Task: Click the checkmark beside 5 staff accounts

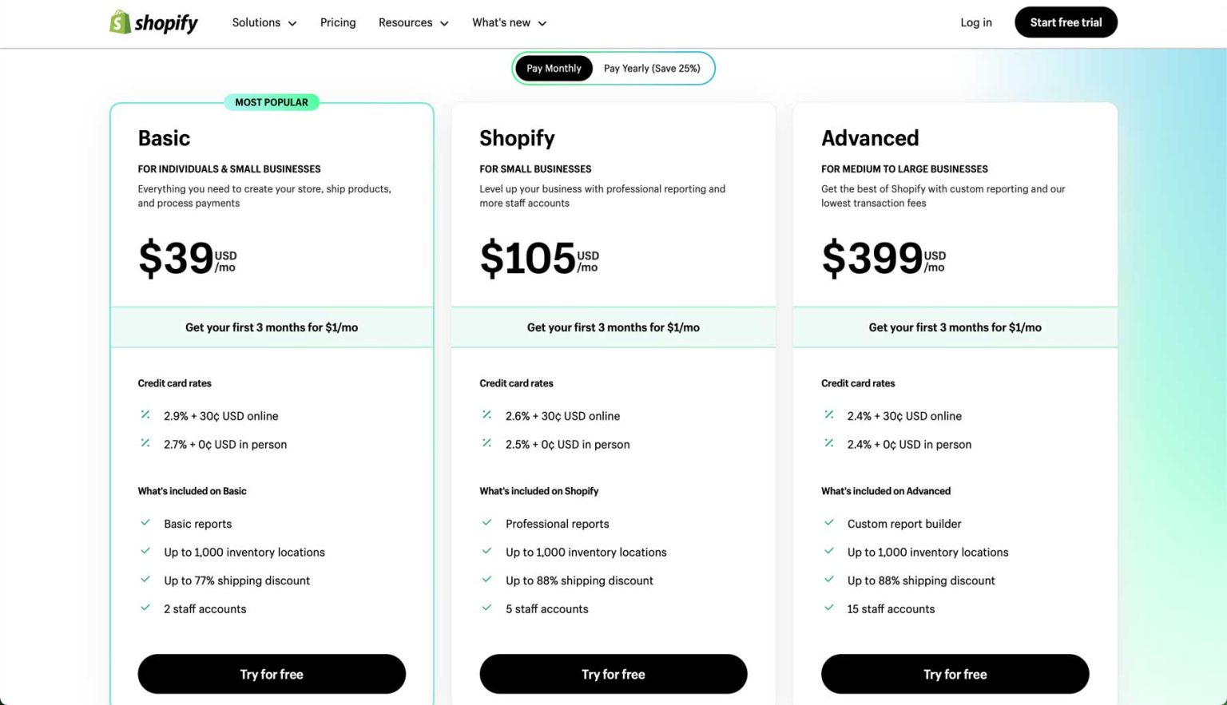Action: coord(487,607)
